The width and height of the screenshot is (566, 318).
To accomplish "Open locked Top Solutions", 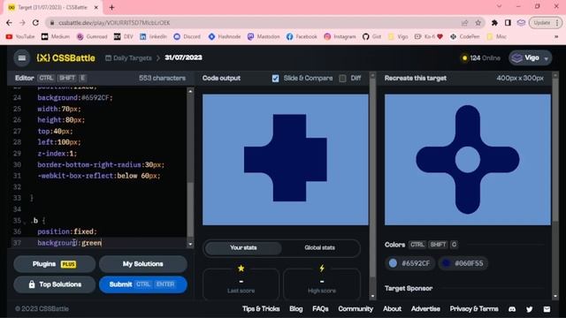I will (x=55, y=284).
